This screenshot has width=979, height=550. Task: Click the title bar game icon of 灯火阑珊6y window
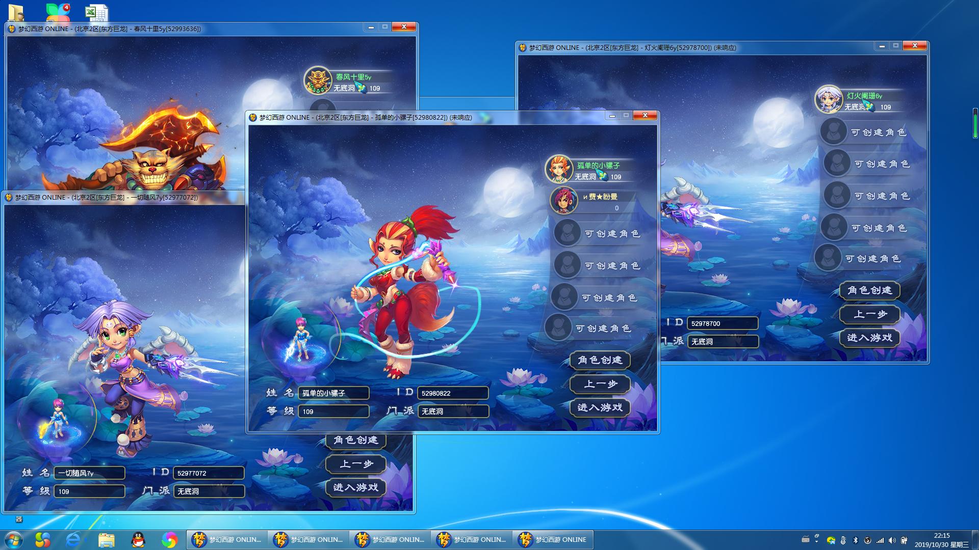coord(522,47)
